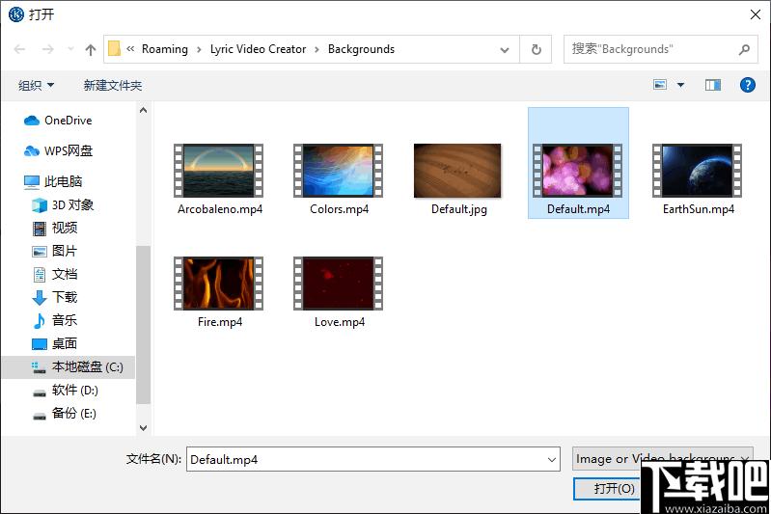Select the Love.mp4 thumbnail

tap(339, 284)
